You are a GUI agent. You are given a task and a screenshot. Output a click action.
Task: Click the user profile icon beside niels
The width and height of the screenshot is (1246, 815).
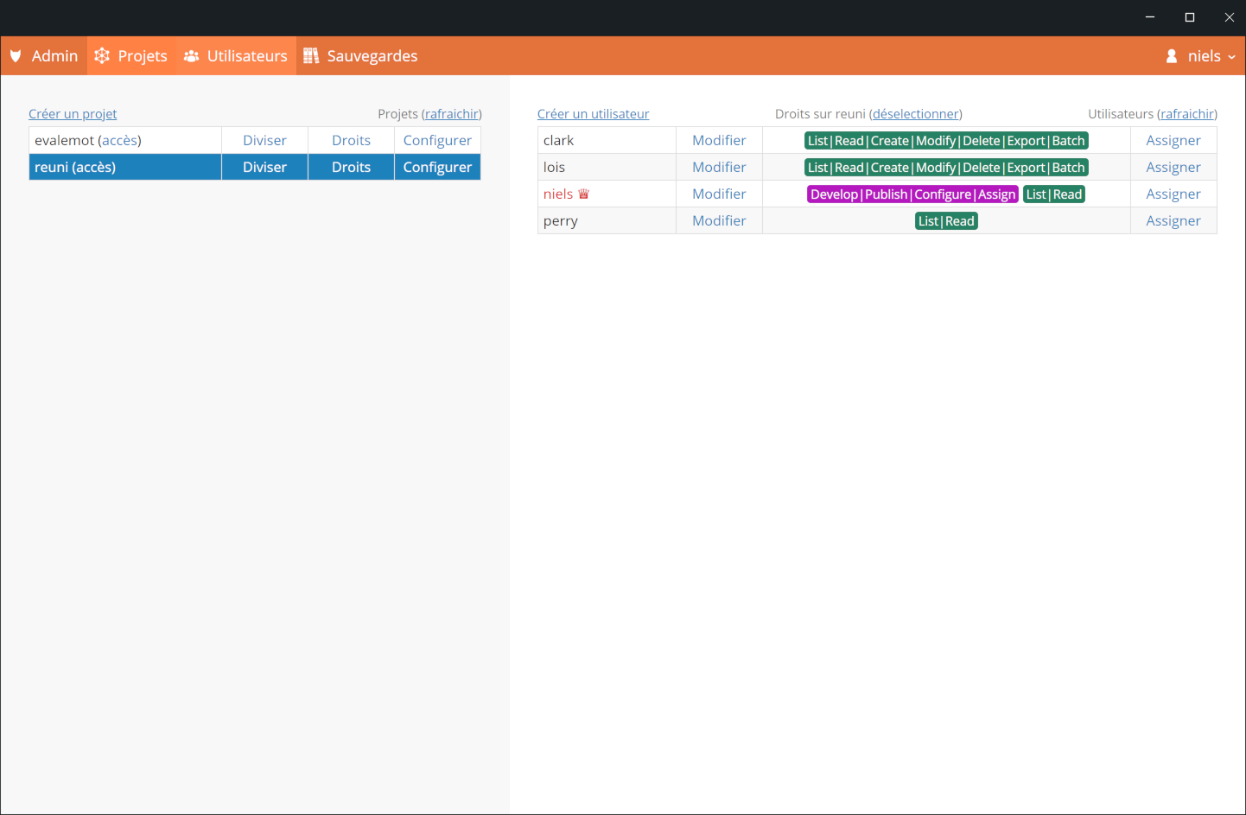(1172, 56)
